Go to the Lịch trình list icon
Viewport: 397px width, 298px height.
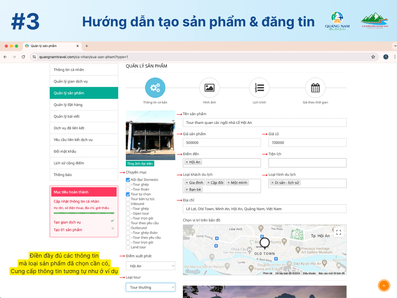coord(259,88)
